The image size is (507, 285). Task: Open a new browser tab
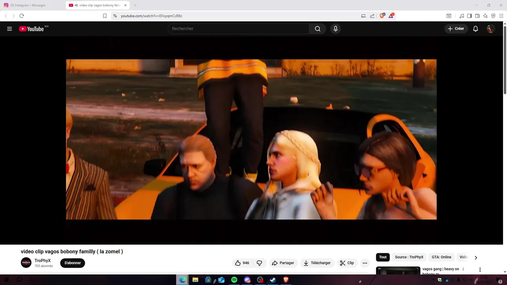click(135, 5)
